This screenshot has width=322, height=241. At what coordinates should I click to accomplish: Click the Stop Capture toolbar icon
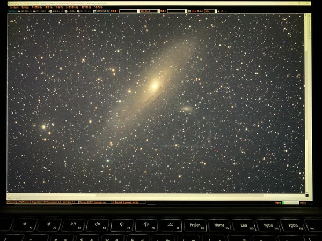pos(51,11)
